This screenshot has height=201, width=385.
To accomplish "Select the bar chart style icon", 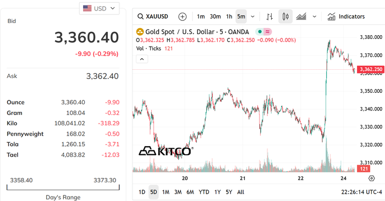I will (269, 16).
